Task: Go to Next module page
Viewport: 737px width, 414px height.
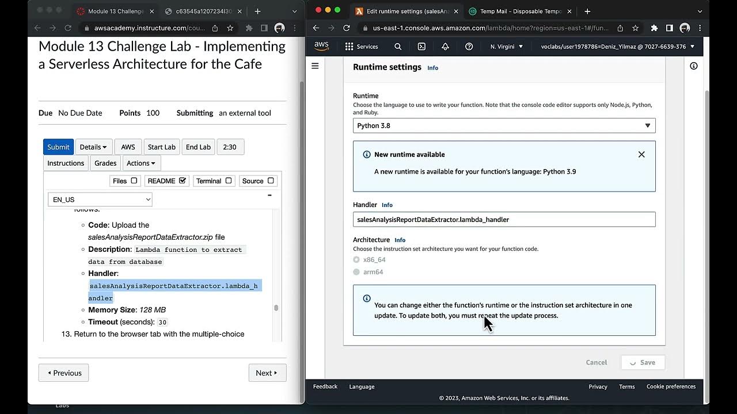Action: click(x=267, y=373)
